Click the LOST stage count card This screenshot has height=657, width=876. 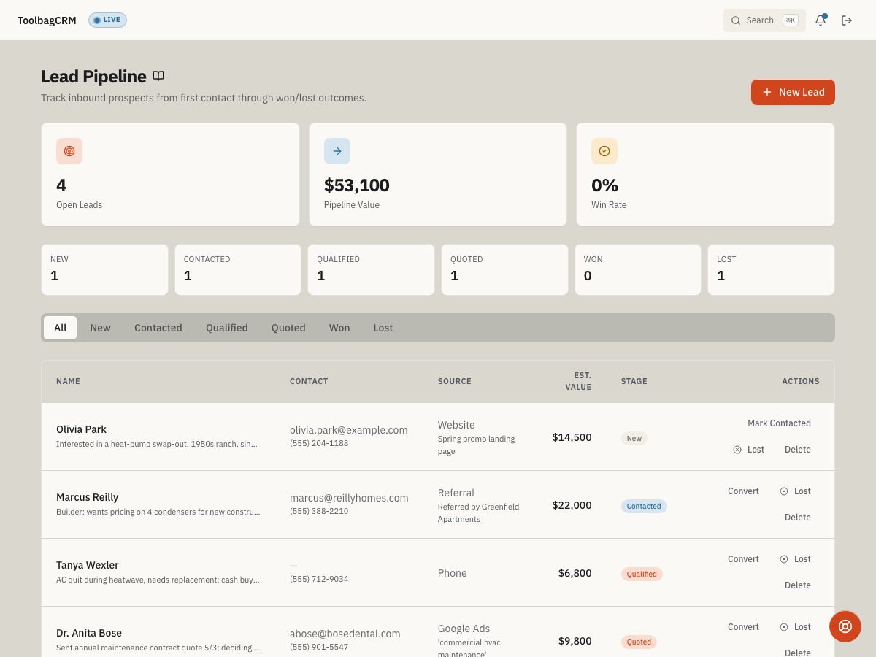(x=771, y=269)
